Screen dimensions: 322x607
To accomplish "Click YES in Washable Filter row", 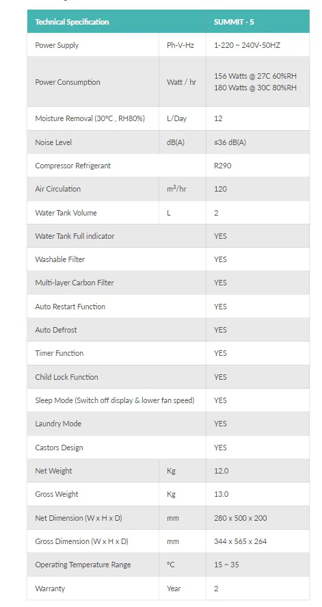I will (x=220, y=259).
